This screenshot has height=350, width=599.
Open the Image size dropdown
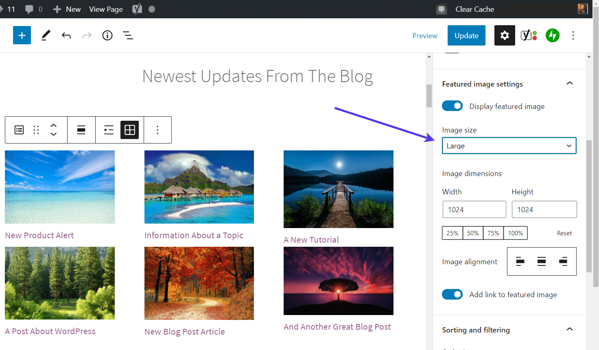[509, 146]
